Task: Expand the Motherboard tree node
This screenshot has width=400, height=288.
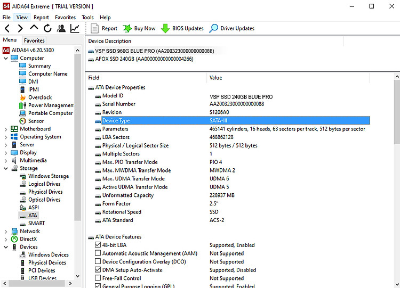Action: (6, 129)
